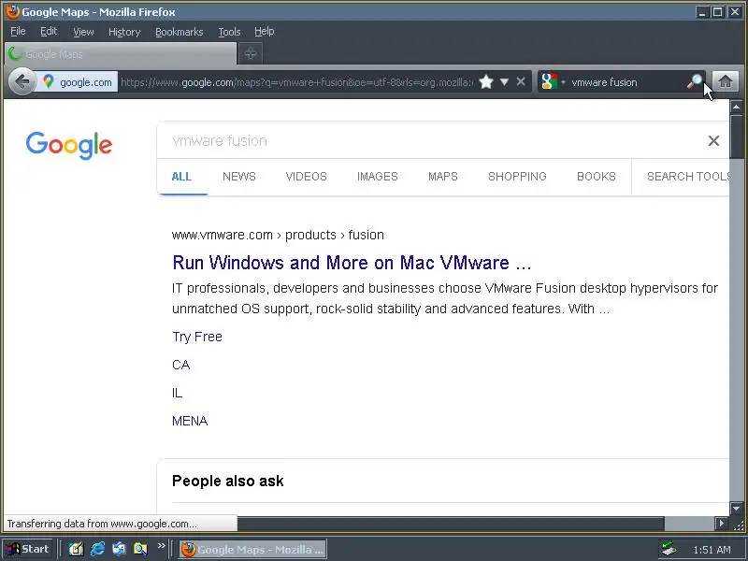The height and width of the screenshot is (561, 748).
Task: Open the Run Windows and More on Mac result
Action: (x=352, y=263)
